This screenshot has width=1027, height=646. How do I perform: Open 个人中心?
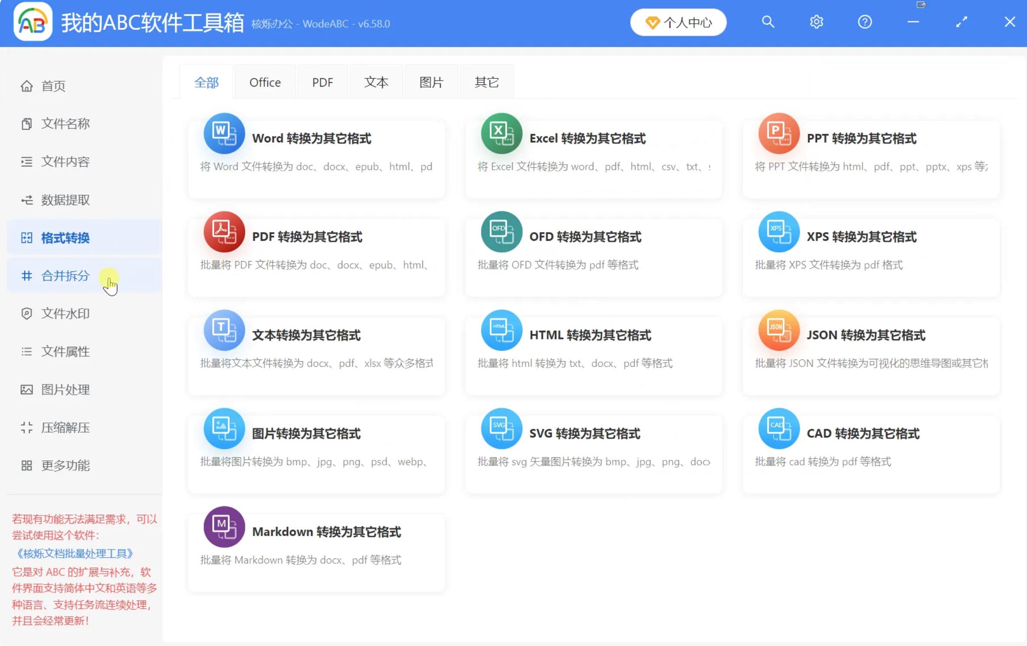pyautogui.click(x=678, y=22)
